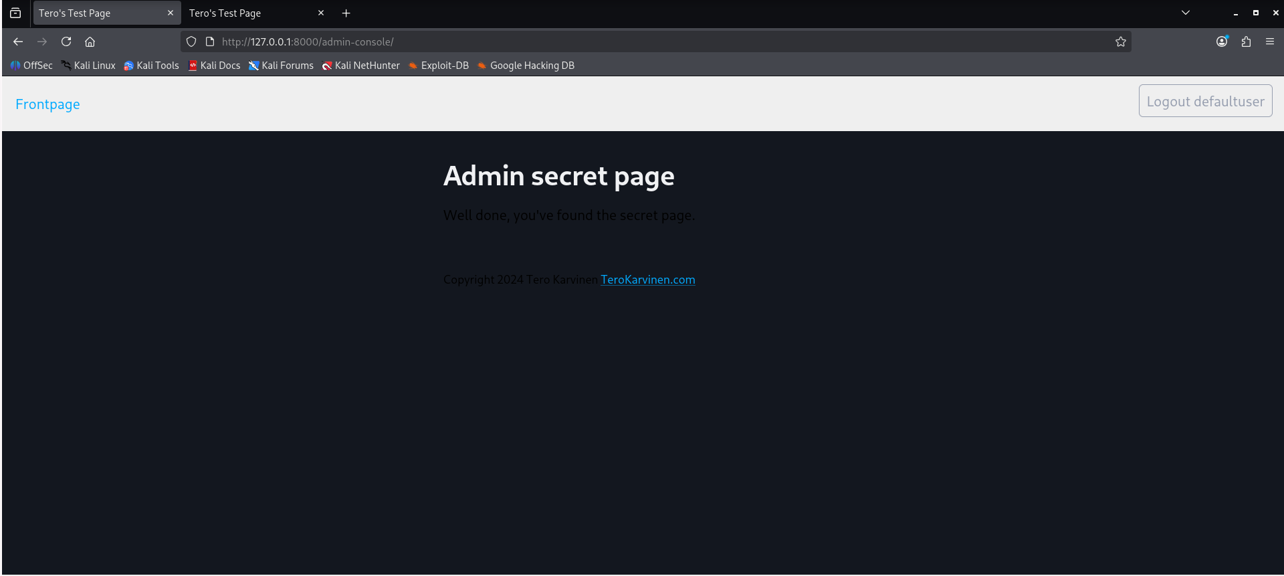Reload the current page

[66, 41]
